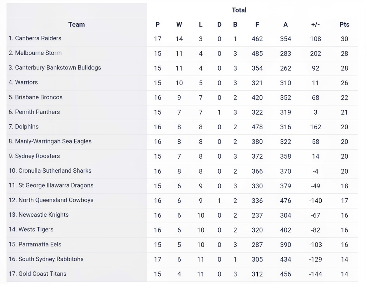This screenshot has height=284, width=366.
Task: Click Sydney Roosters in the ladder
Action: click(x=34, y=156)
